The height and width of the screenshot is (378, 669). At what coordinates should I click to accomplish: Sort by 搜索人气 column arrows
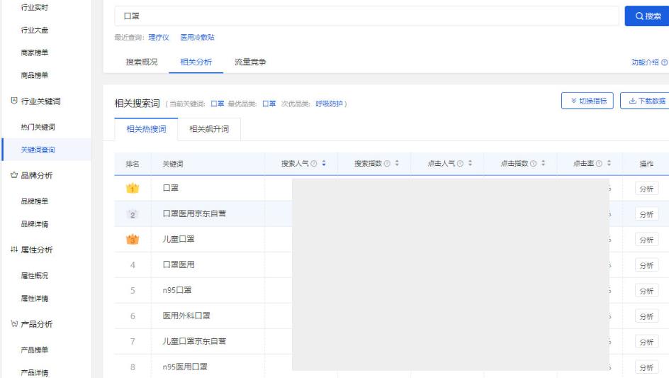[x=324, y=163]
